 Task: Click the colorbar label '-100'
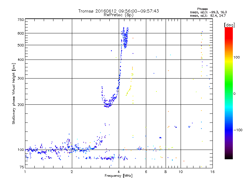(238, 130)
